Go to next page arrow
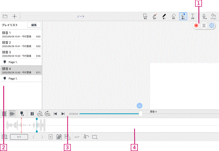 42,137
